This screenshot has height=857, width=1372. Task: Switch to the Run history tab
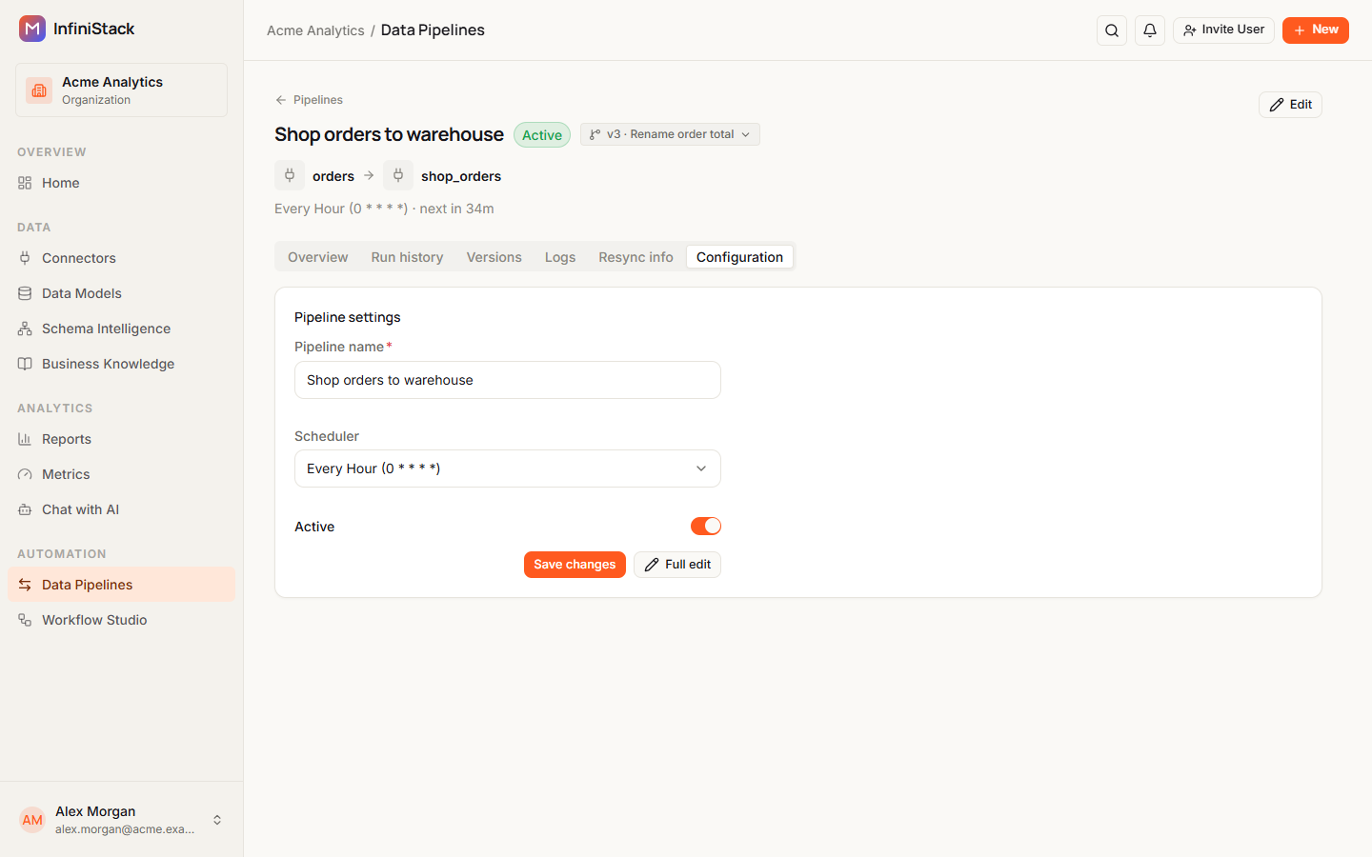tap(407, 257)
